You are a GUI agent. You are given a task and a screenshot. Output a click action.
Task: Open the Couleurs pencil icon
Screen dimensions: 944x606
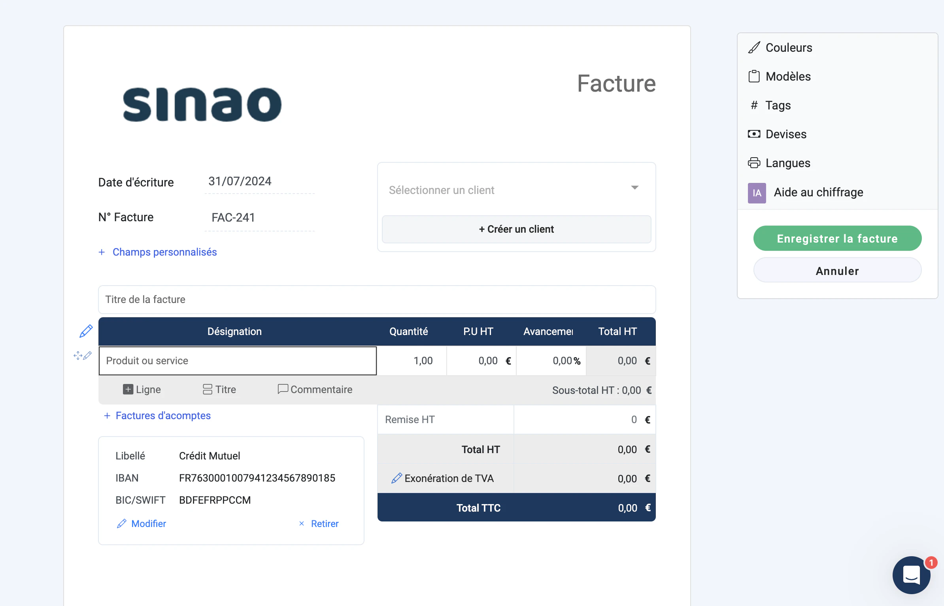(754, 47)
